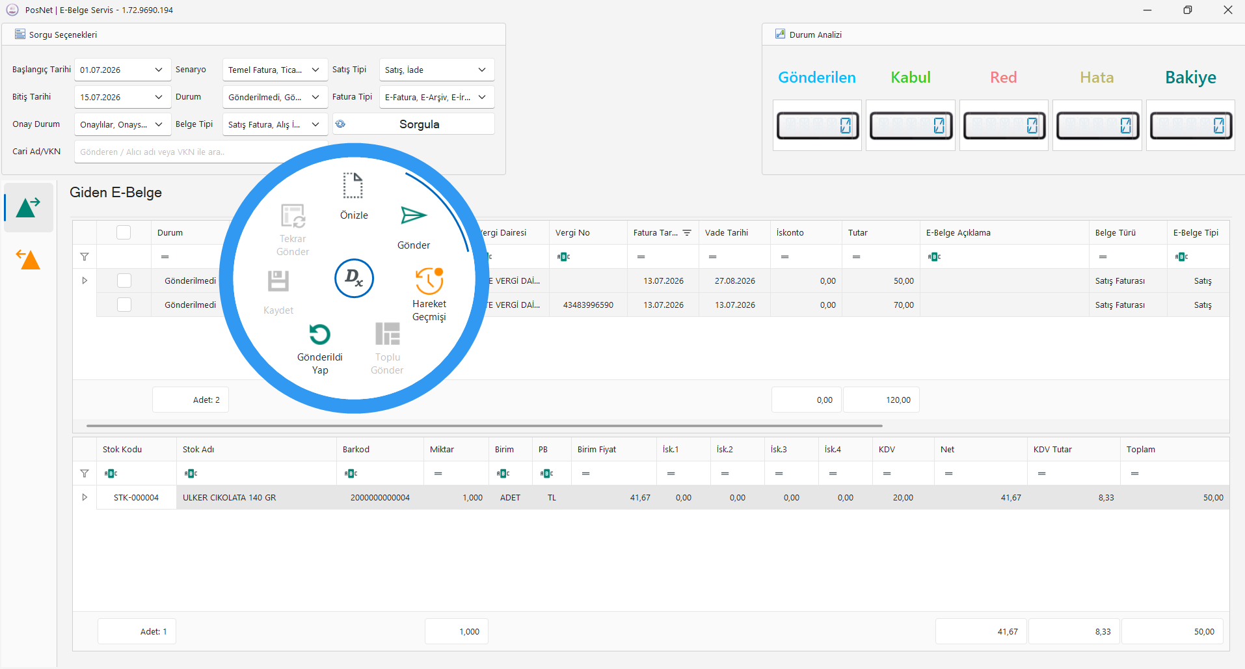Open Satış Tipi dropdown
Image resolution: width=1245 pixels, height=669 pixels.
[482, 70]
